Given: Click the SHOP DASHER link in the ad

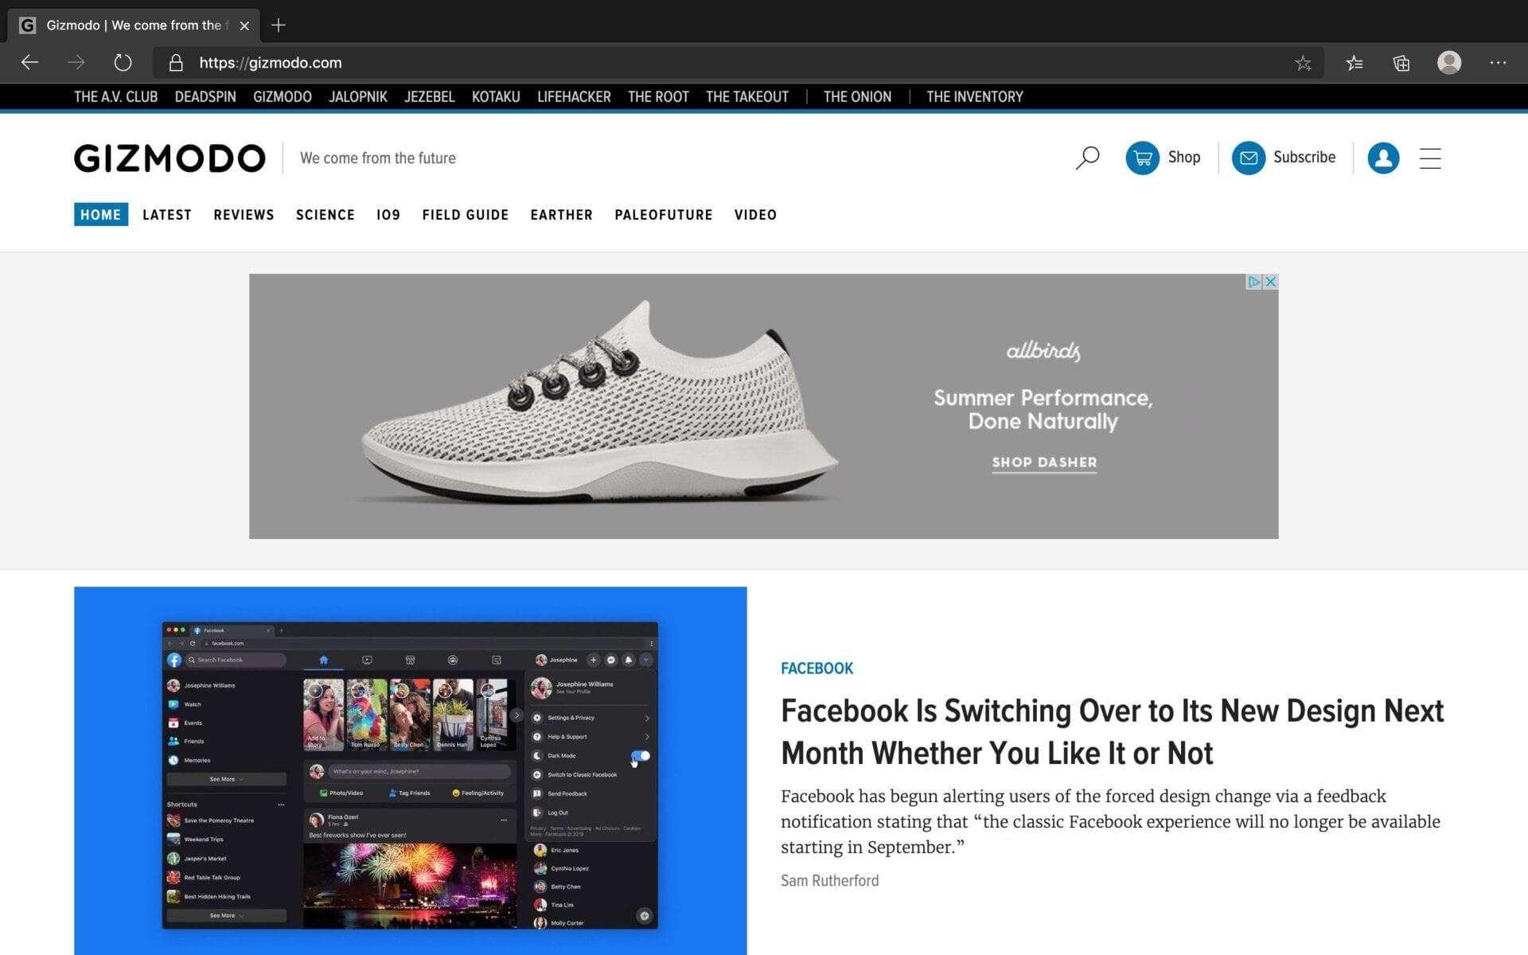Looking at the screenshot, I should 1044,462.
